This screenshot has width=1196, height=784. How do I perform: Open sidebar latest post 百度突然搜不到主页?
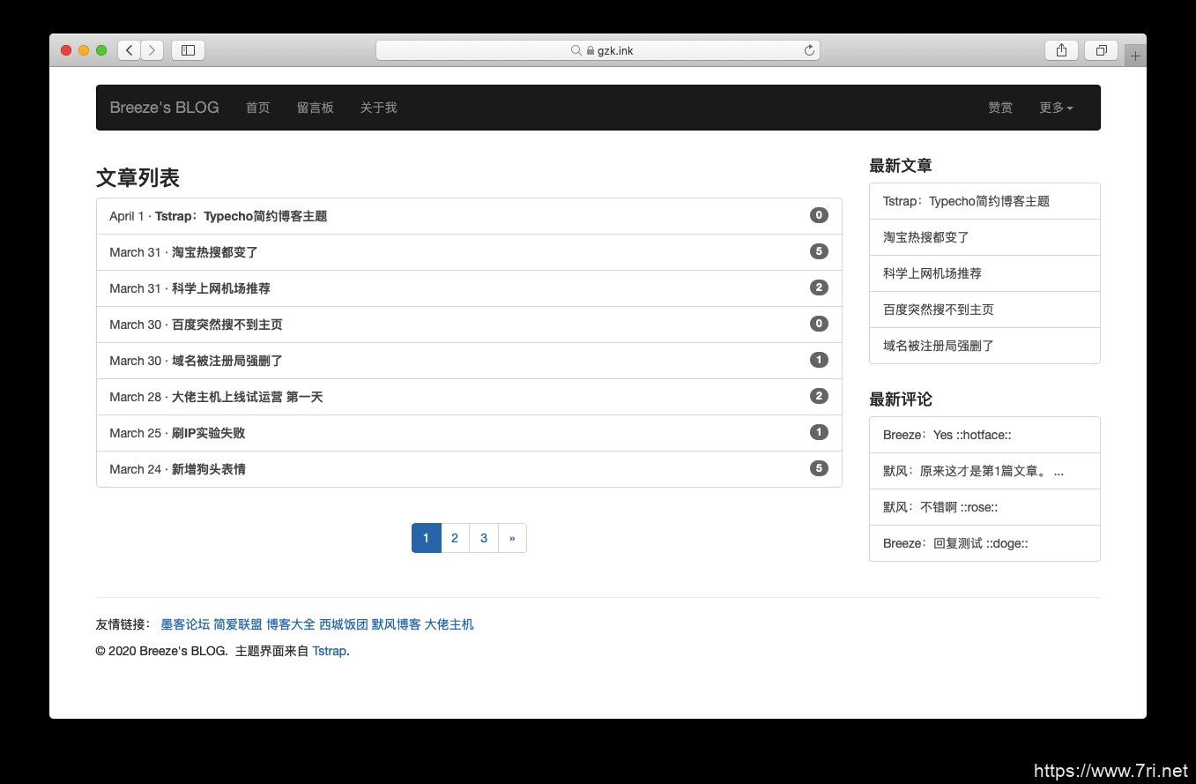coord(984,310)
